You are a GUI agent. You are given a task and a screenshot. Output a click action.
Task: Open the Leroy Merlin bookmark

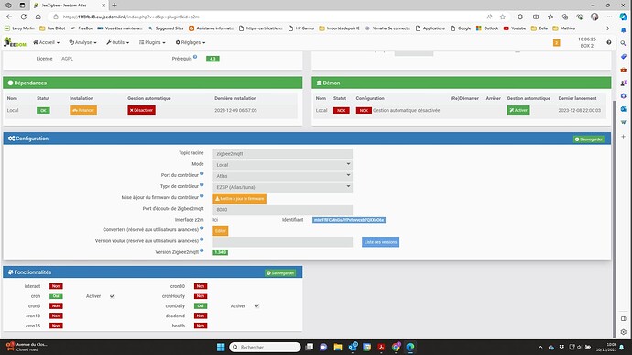[20, 28]
